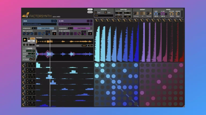The image size is (206, 115).
Task: Toggle the SNAP option in the OUT waveform
Action: click(84, 46)
